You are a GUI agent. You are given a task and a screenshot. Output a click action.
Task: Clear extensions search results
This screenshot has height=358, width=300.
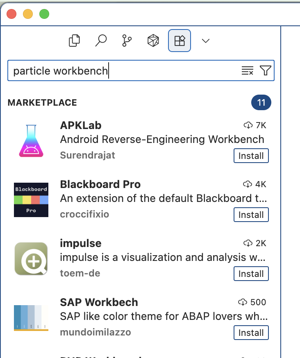tap(247, 71)
